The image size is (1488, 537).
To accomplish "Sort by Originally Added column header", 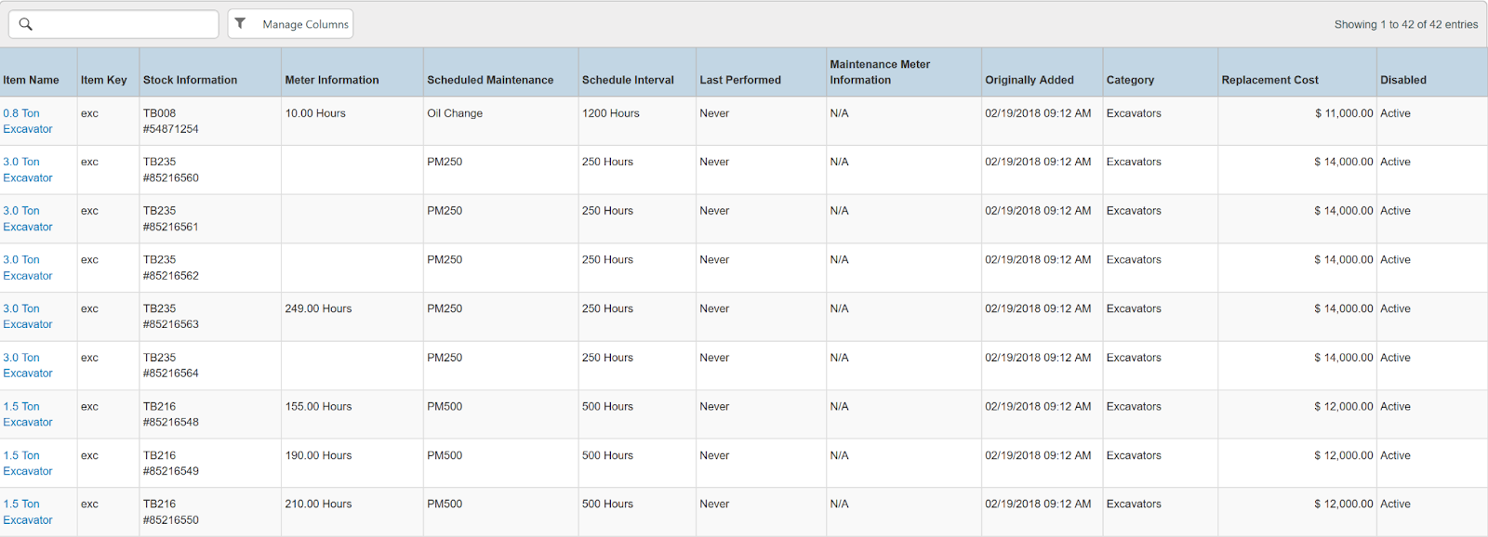I will 1030,80.
